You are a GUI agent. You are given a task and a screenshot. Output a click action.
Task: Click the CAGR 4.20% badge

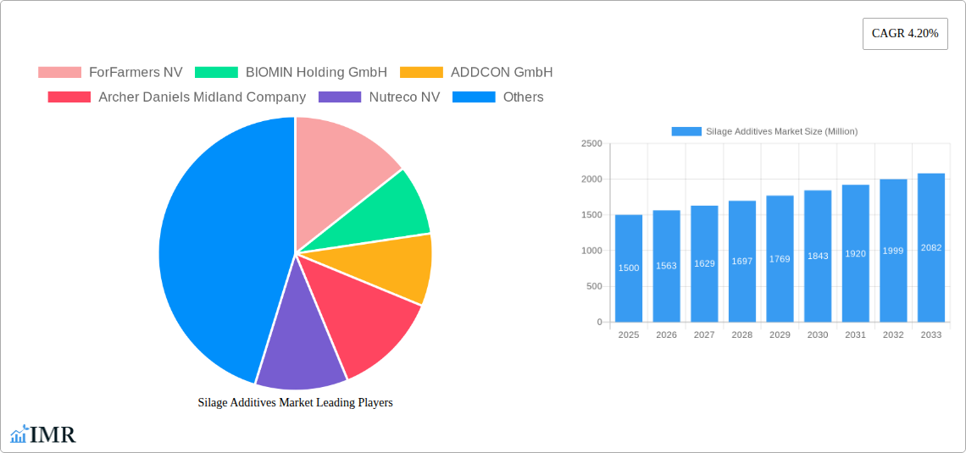click(x=904, y=34)
